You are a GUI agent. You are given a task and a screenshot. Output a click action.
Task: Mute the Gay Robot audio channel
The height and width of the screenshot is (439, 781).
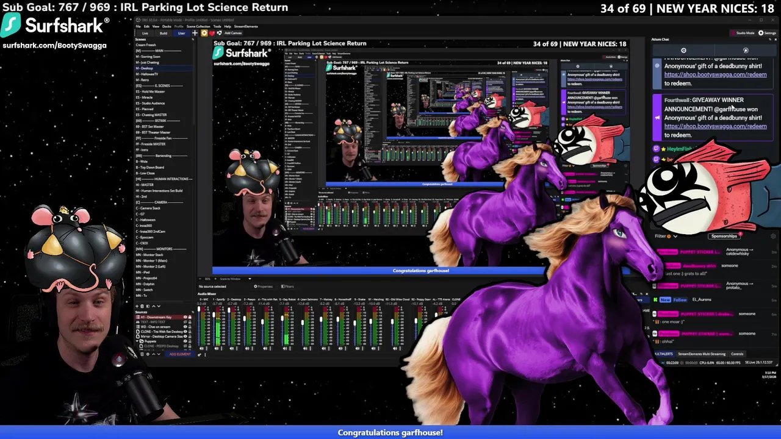pos(285,349)
